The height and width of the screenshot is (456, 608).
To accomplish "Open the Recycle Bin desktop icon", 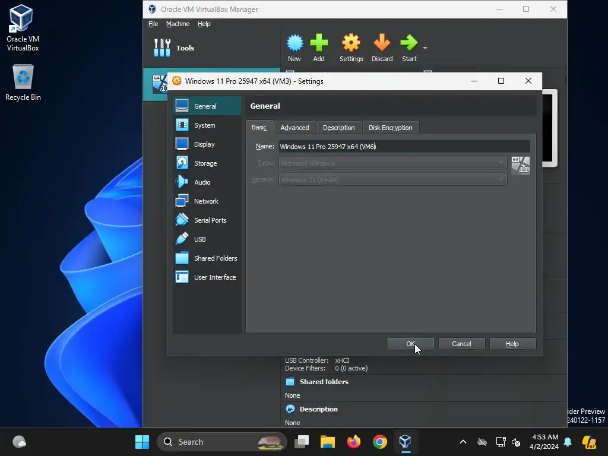I will 23,83.
